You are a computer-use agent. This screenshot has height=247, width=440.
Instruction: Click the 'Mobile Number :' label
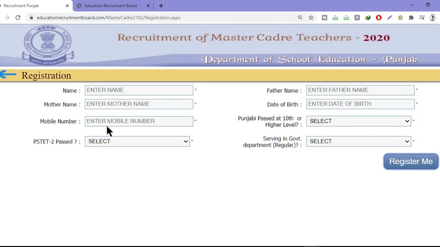(x=60, y=121)
